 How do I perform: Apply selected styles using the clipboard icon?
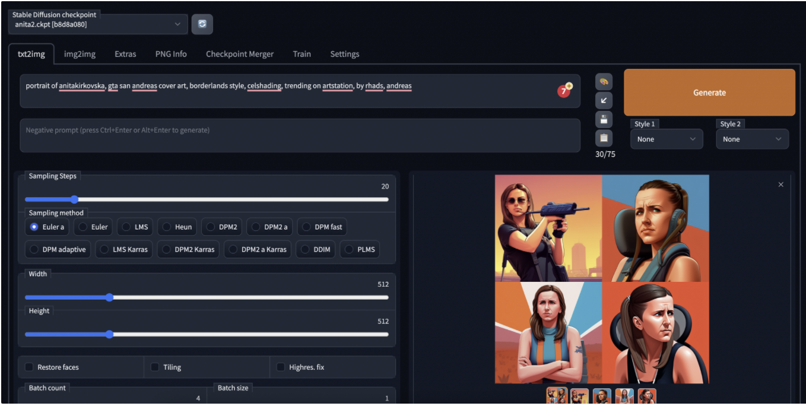tap(604, 138)
